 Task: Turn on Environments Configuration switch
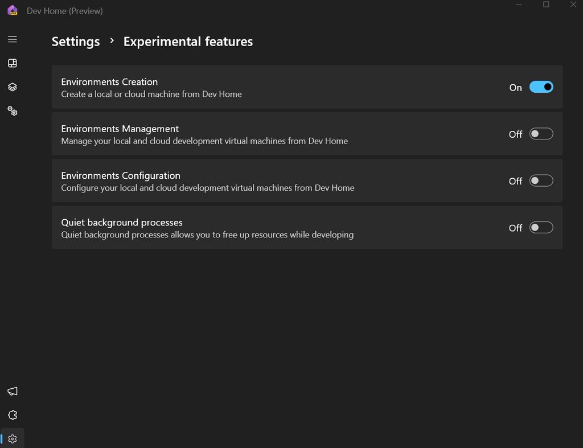(x=541, y=180)
